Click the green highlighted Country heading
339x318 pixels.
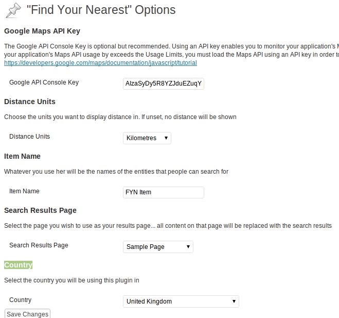coord(18,265)
